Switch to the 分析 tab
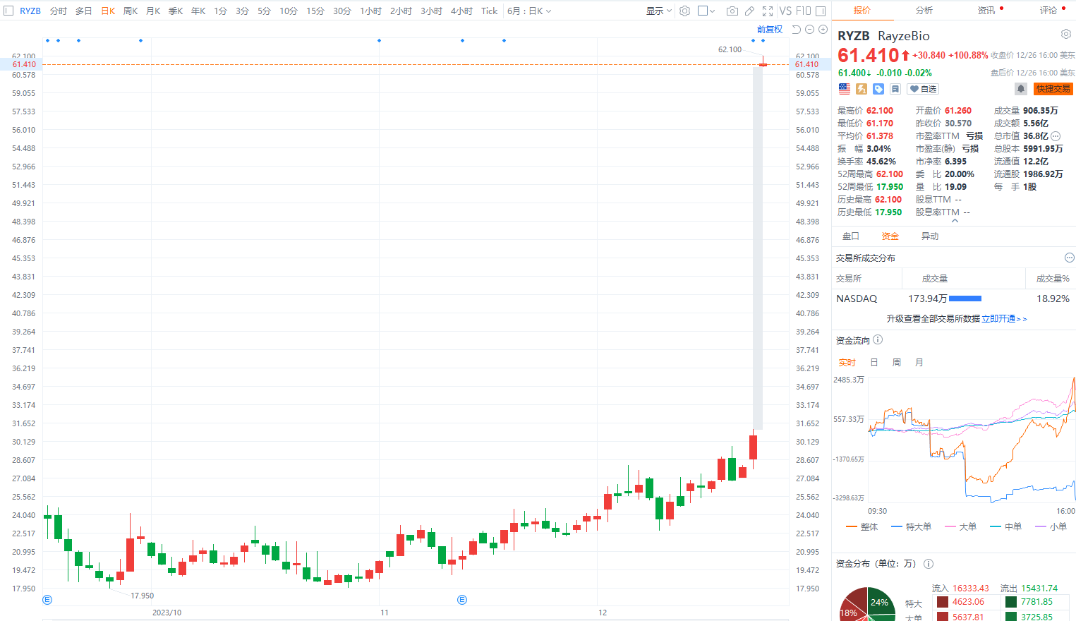The image size is (1076, 621). [924, 11]
